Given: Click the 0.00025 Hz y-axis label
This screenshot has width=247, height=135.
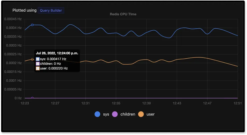Looking at the screenshot, I should click(x=13, y=54).
